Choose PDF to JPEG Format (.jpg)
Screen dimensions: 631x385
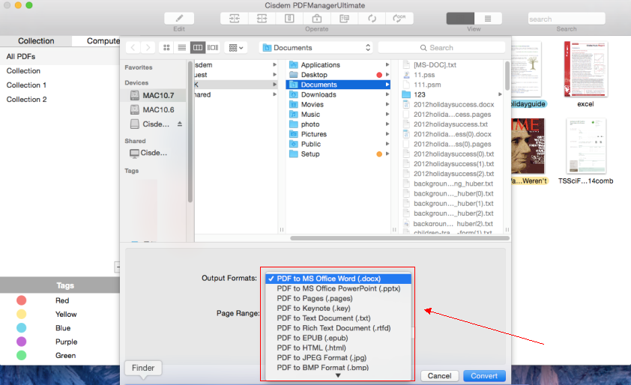click(339, 357)
